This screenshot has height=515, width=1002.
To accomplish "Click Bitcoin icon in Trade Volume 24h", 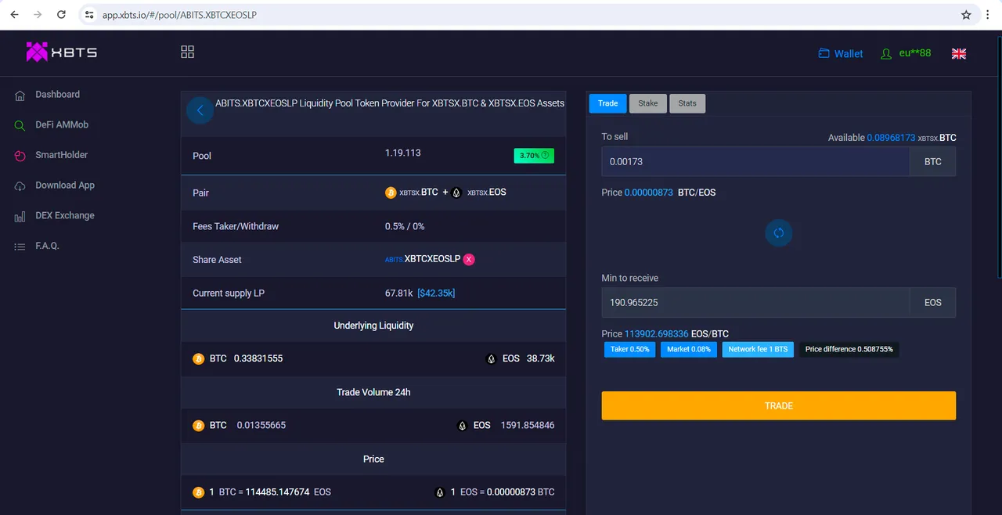I will pos(198,426).
